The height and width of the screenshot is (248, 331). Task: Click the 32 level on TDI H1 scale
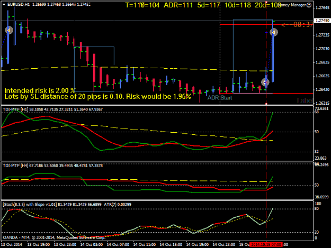point(316,152)
